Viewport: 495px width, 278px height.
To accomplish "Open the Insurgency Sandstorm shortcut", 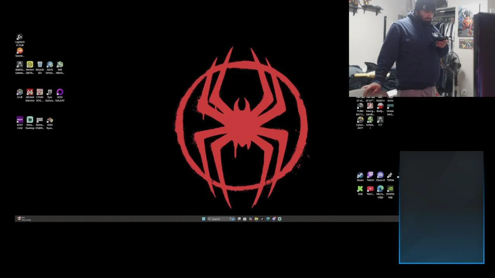I will point(370,109).
